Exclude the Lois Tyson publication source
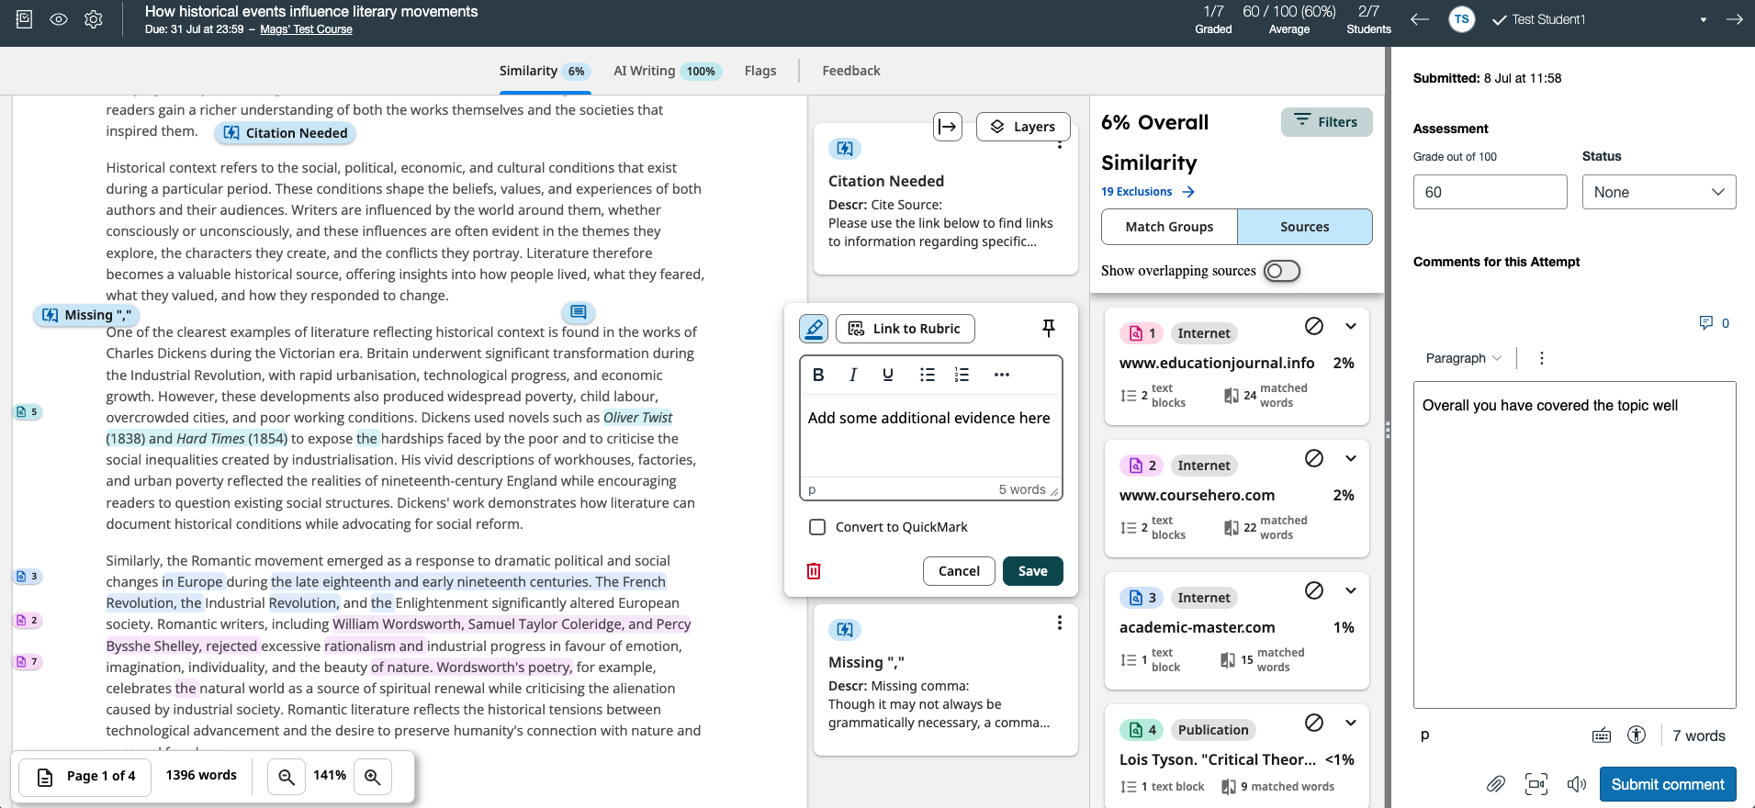This screenshot has width=1755, height=808. (1314, 723)
